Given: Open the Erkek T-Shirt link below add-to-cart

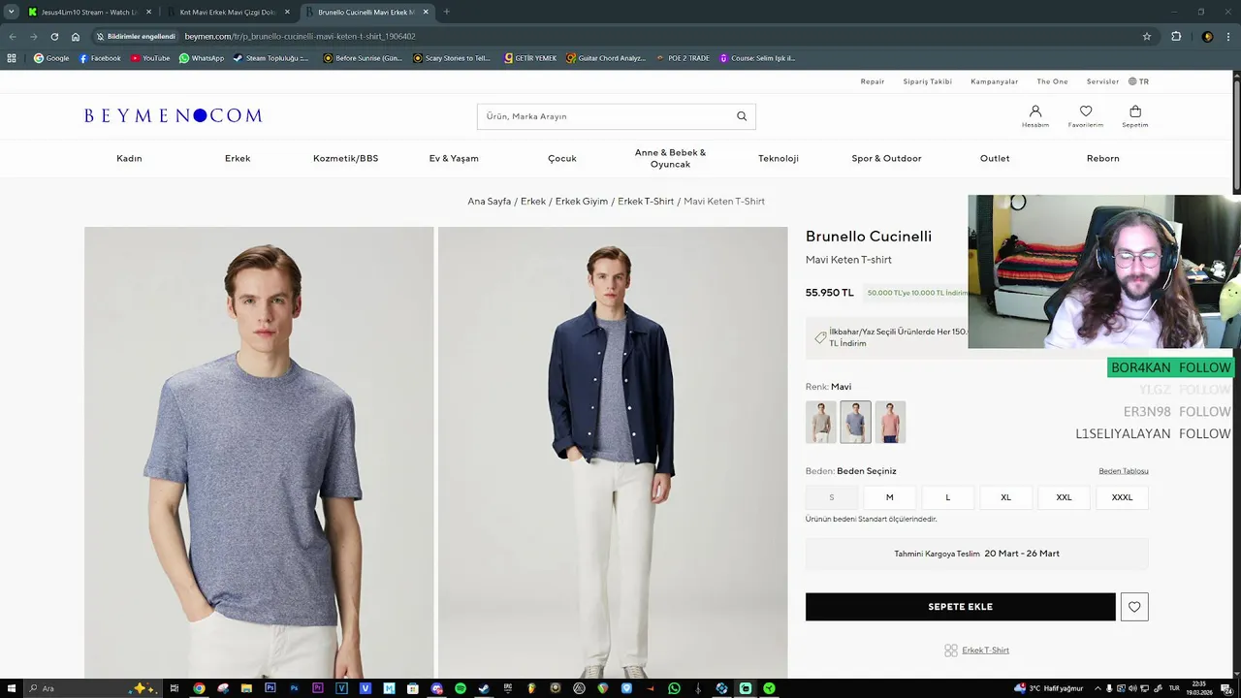Looking at the screenshot, I should [x=985, y=650].
